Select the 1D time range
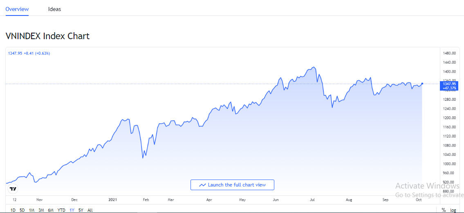464x213 pixels. (13, 210)
